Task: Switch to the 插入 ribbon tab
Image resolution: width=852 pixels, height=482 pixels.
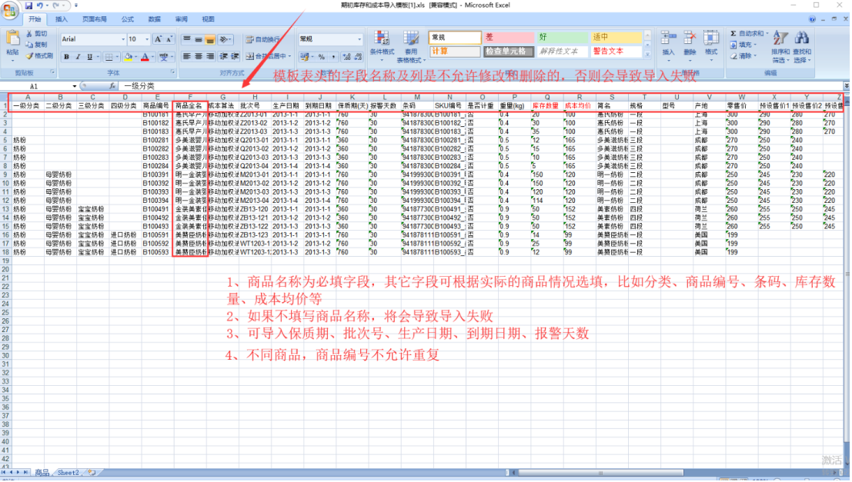Action: coord(62,19)
